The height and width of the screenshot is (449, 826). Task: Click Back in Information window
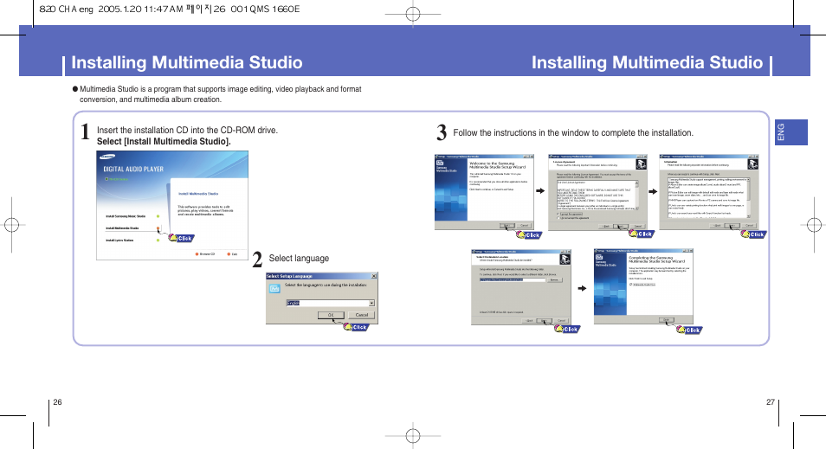click(717, 225)
